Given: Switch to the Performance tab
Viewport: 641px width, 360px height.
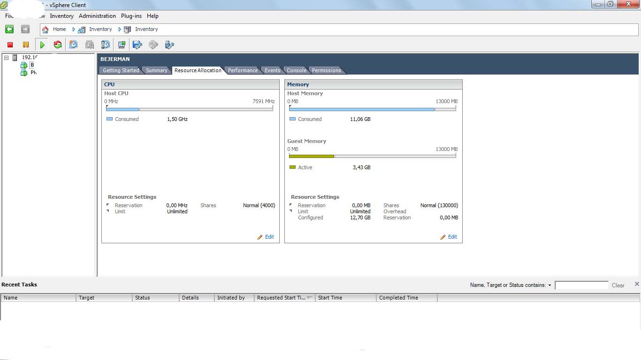Looking at the screenshot, I should [x=243, y=70].
